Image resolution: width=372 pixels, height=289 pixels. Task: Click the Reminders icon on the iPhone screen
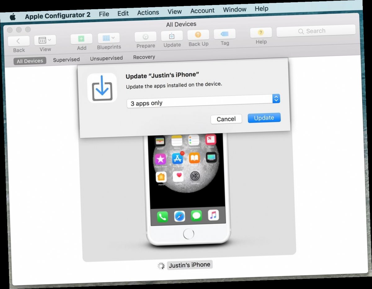click(x=193, y=140)
